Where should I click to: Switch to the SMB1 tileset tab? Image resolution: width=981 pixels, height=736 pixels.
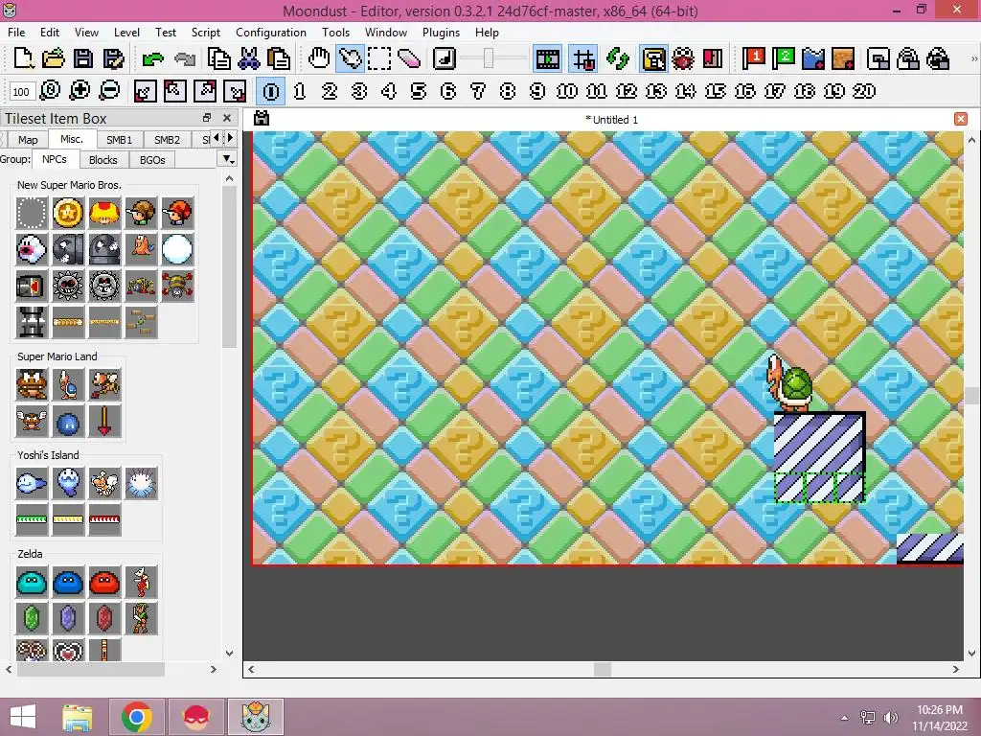(x=119, y=140)
